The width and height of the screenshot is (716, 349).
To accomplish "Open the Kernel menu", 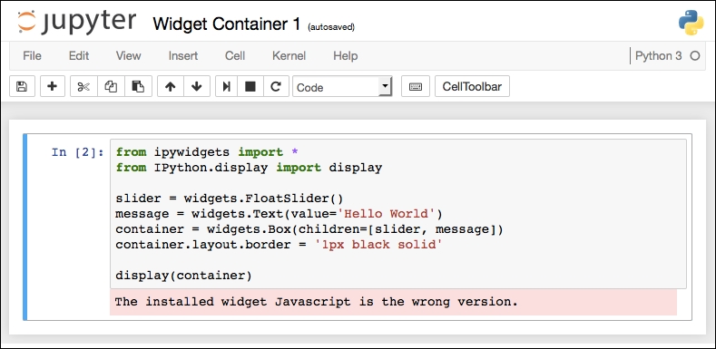I will (x=289, y=55).
